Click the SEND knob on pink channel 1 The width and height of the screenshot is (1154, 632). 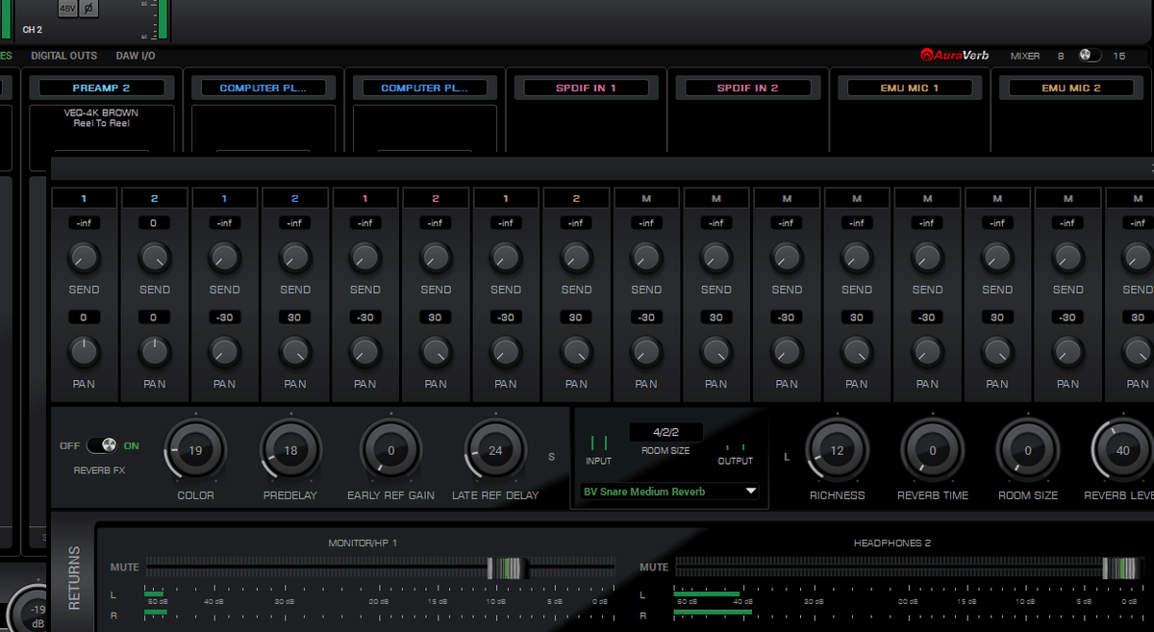tap(365, 258)
